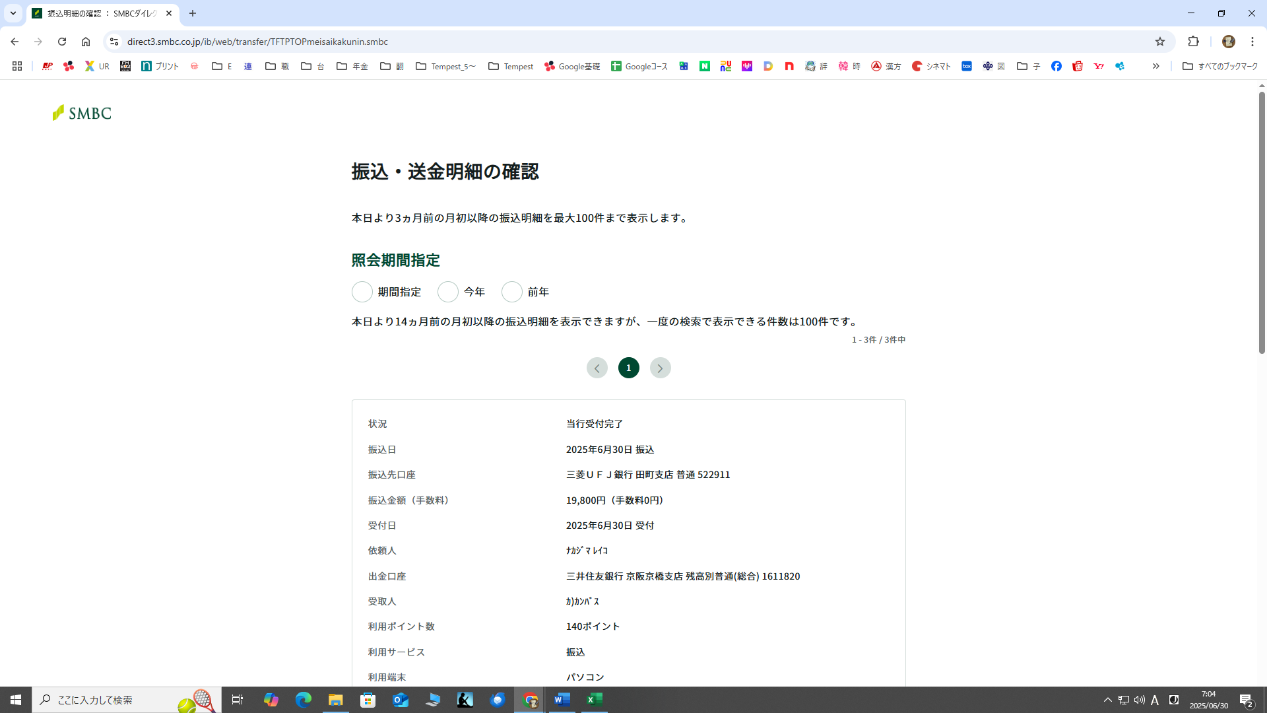Viewport: 1267px width, 713px height.
Task: Open the 図 bookmark
Action: tap(994, 66)
